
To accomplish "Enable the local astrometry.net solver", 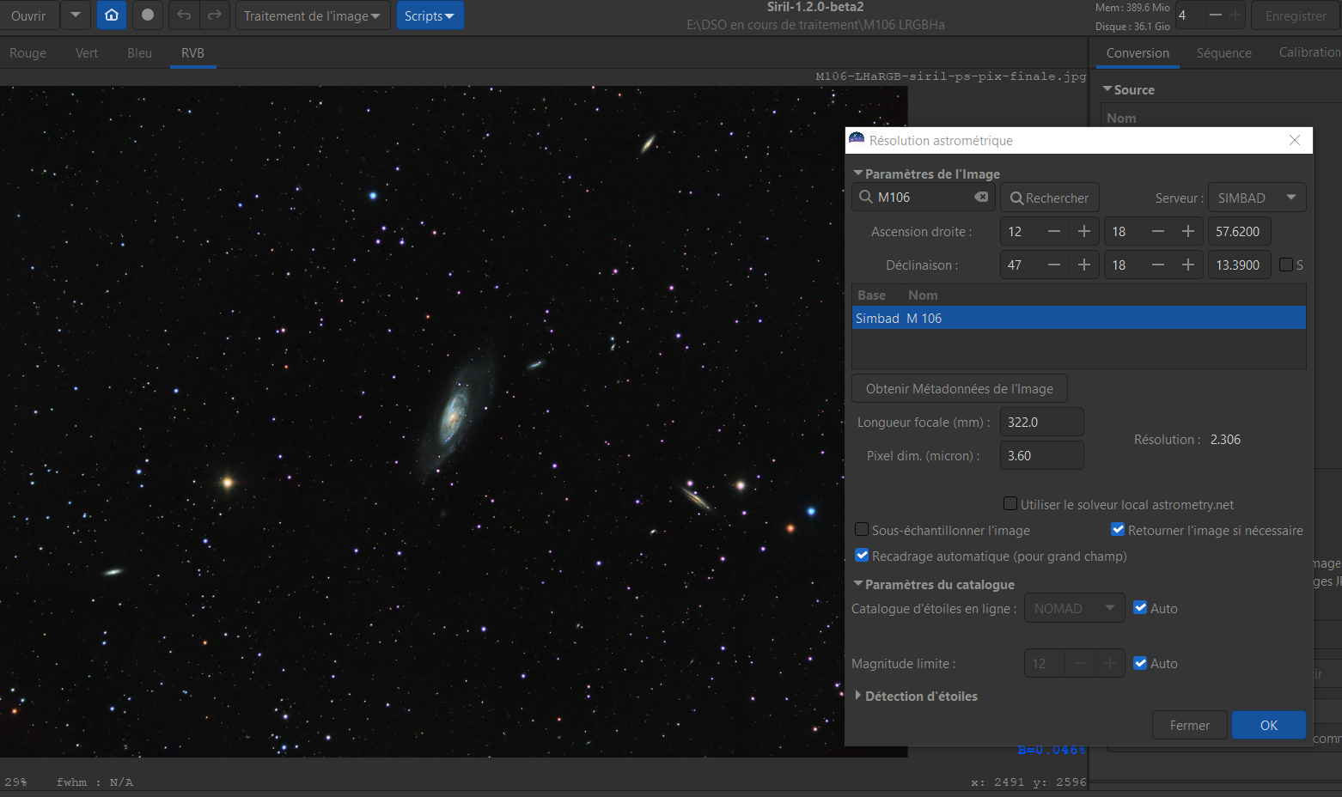I will 1010,504.
